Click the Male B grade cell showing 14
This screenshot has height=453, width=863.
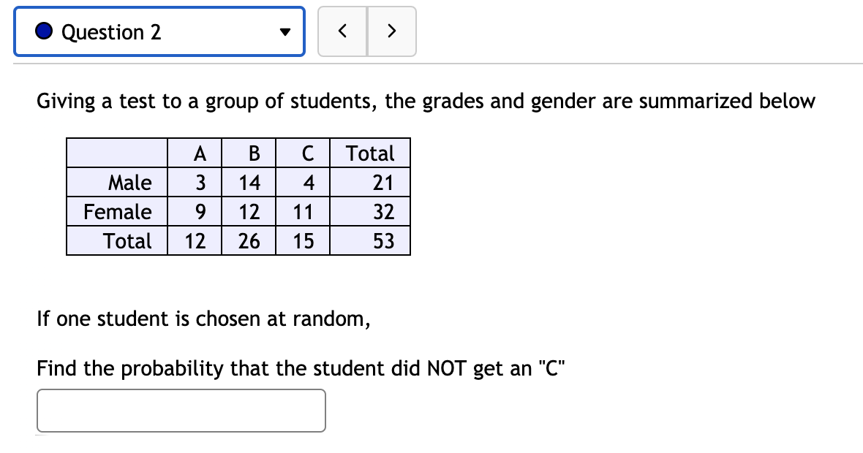(249, 183)
